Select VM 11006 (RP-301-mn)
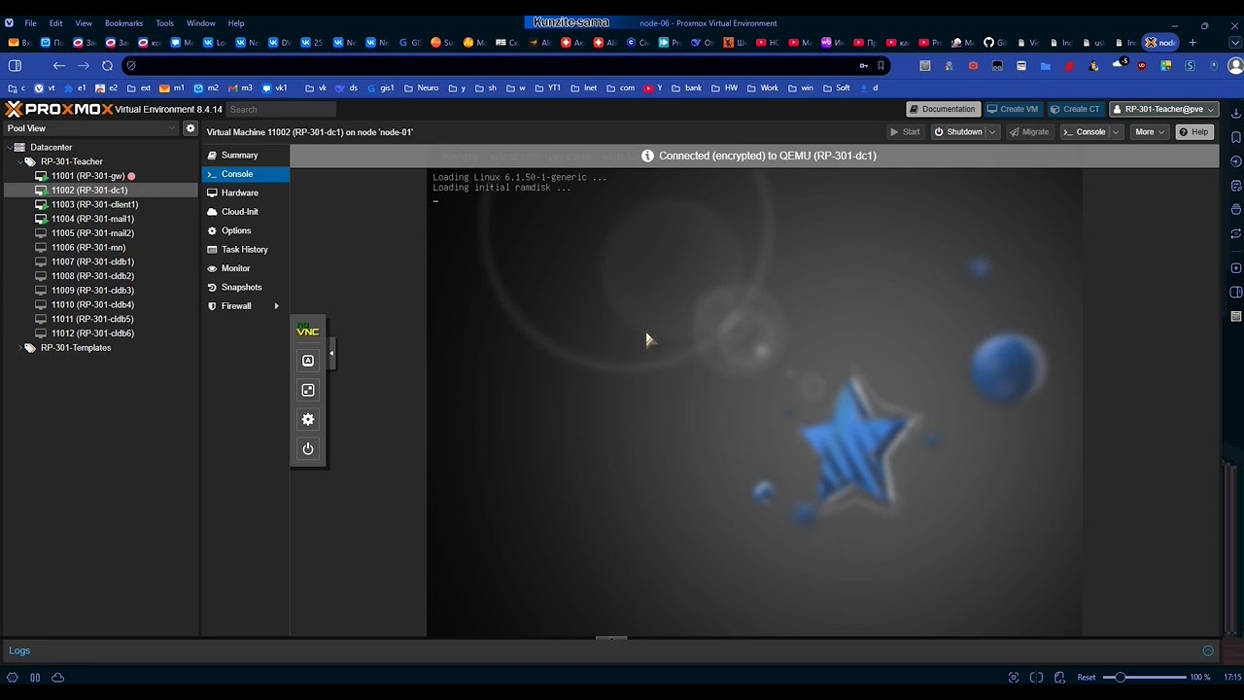 coord(88,248)
